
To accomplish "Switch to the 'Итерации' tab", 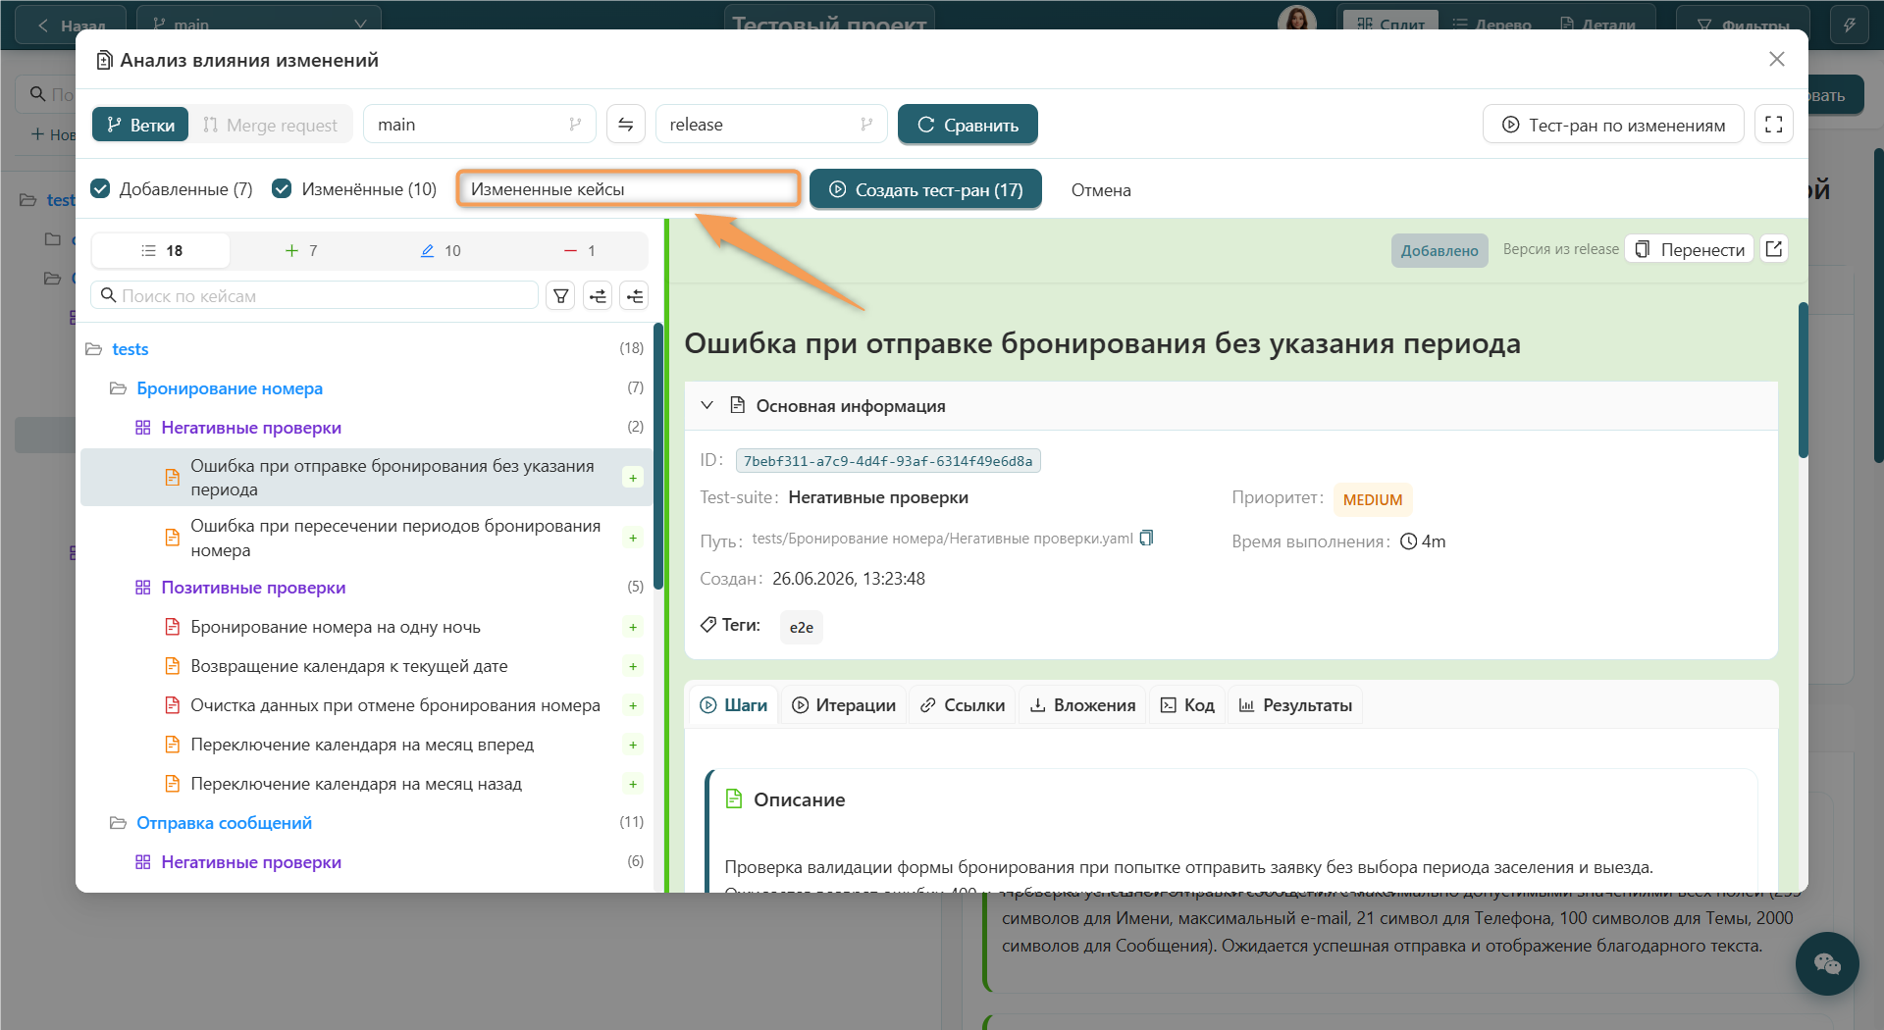I will [x=844, y=705].
